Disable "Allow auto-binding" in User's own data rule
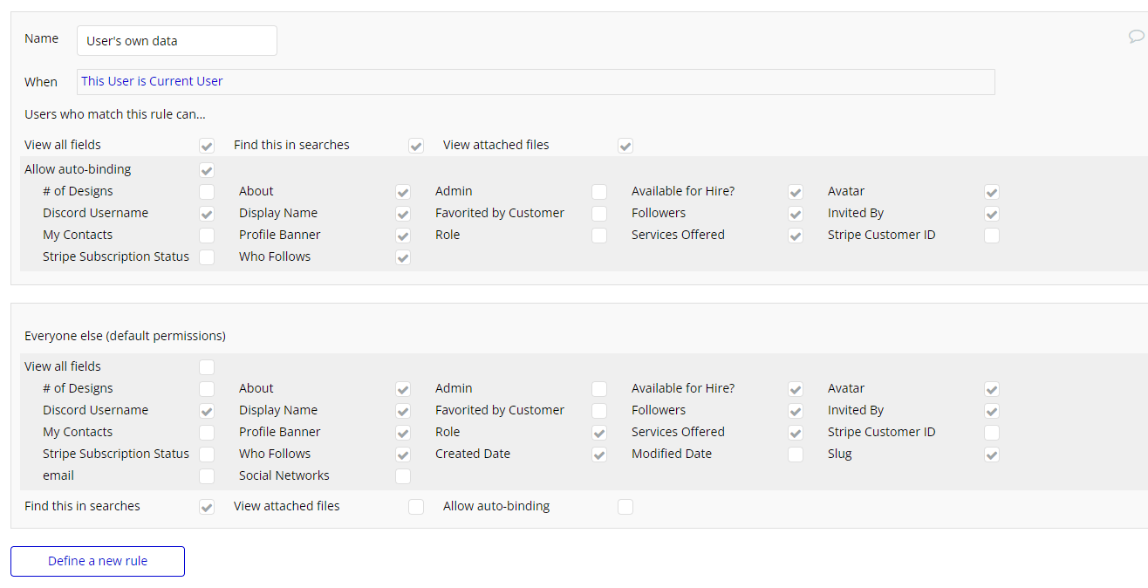This screenshot has height=588, width=1148. tap(207, 170)
